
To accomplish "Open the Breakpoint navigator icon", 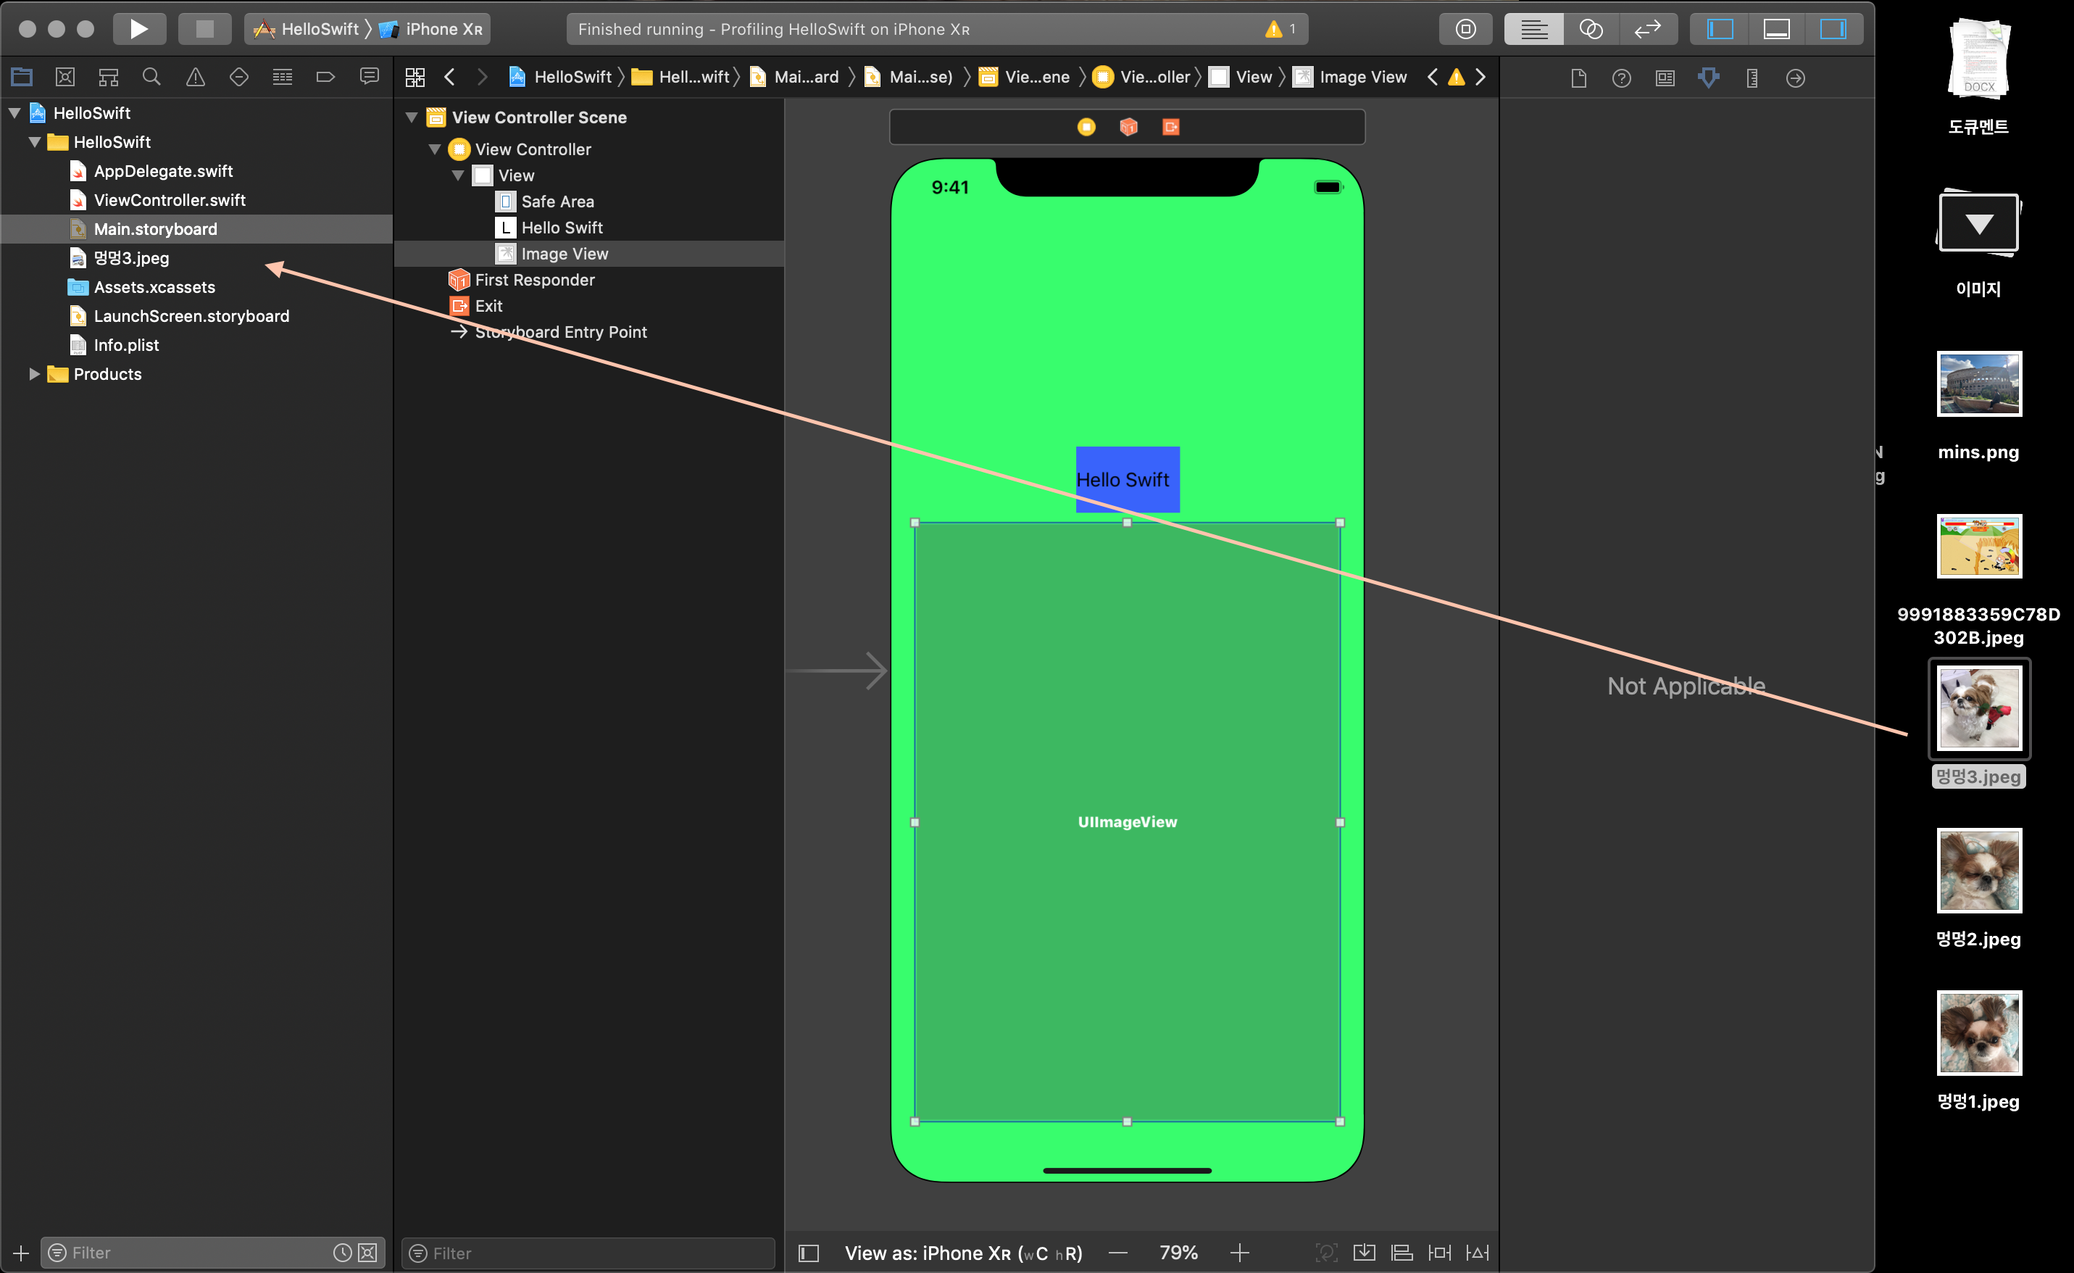I will pyautogui.click(x=326, y=78).
